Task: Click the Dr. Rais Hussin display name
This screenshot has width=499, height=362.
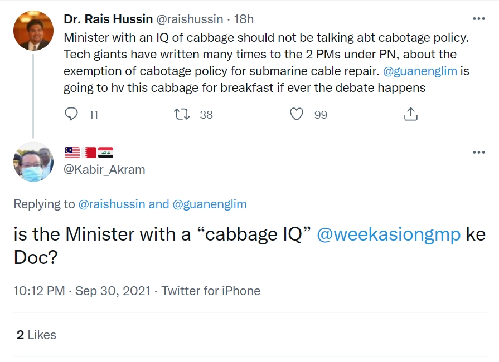Action: click(108, 19)
